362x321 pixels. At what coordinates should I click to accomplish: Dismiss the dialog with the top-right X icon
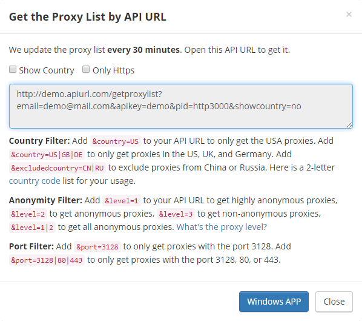pos(349,15)
